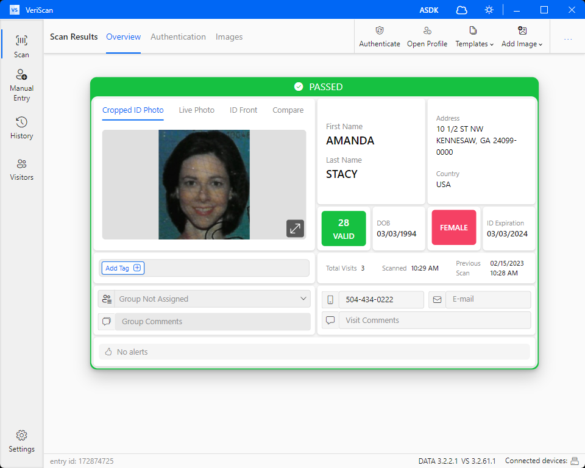
Task: Click the three-dots more options
Action: [568, 39]
